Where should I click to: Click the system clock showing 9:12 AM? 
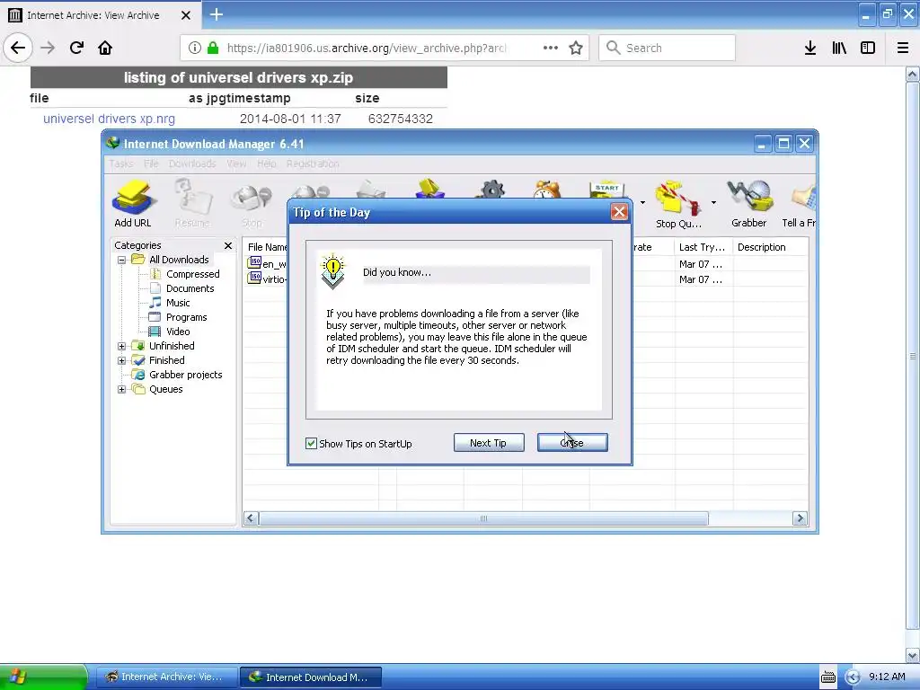887,677
